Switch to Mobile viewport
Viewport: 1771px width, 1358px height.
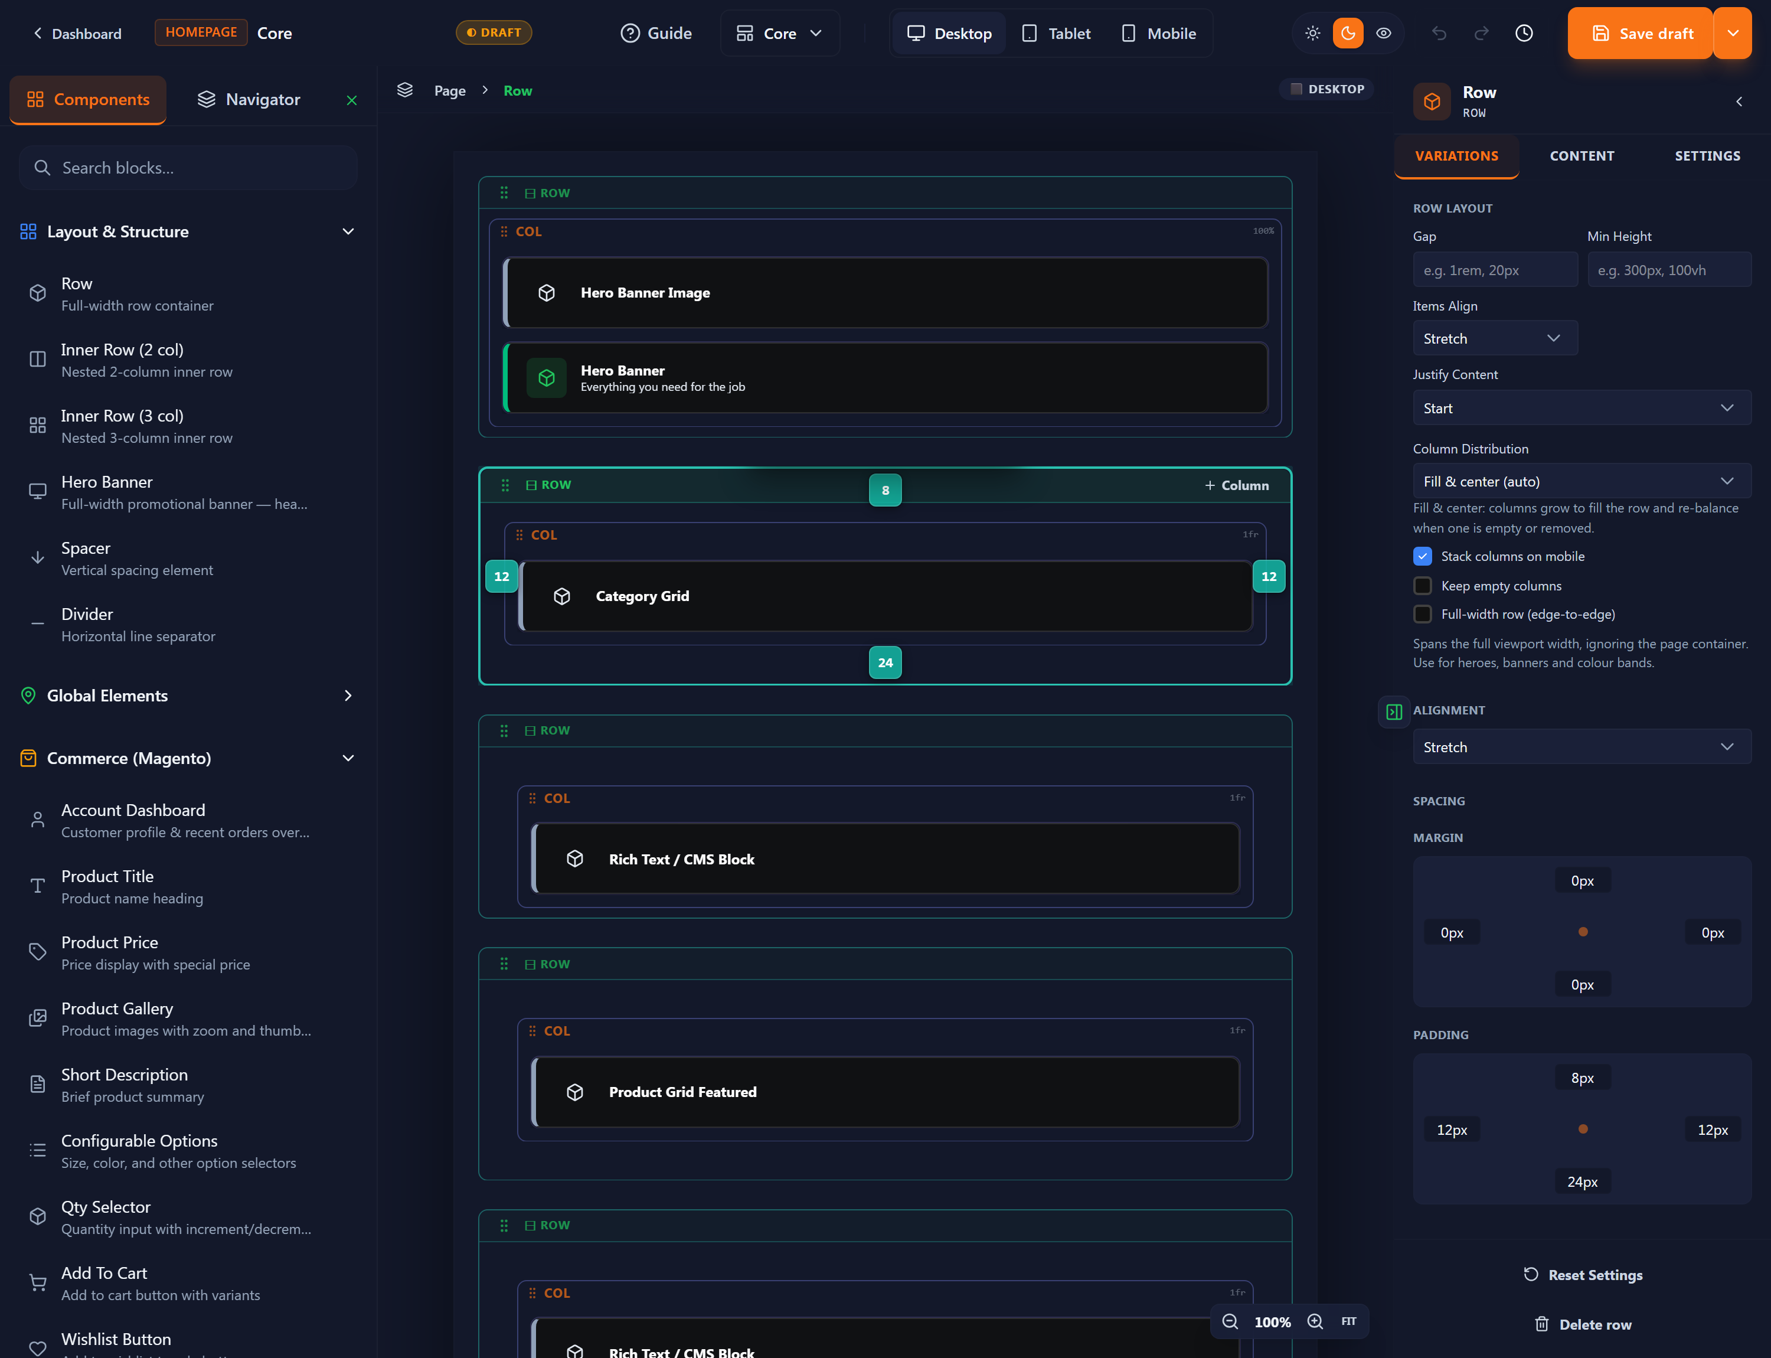pos(1158,33)
